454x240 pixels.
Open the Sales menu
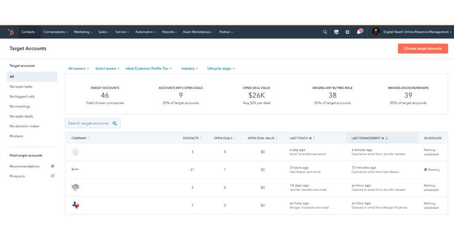point(104,32)
